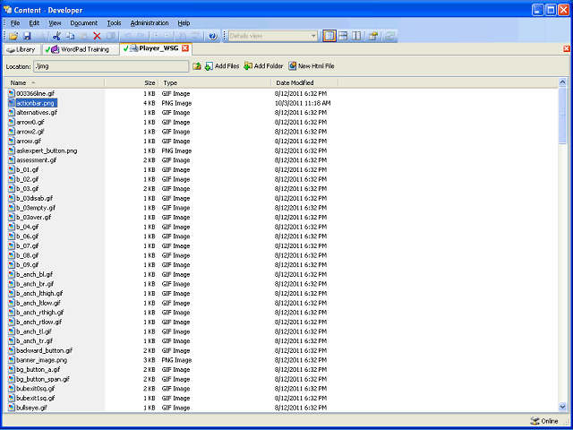Click the Add Files label
Screen dimensions: 573x430
click(227, 66)
